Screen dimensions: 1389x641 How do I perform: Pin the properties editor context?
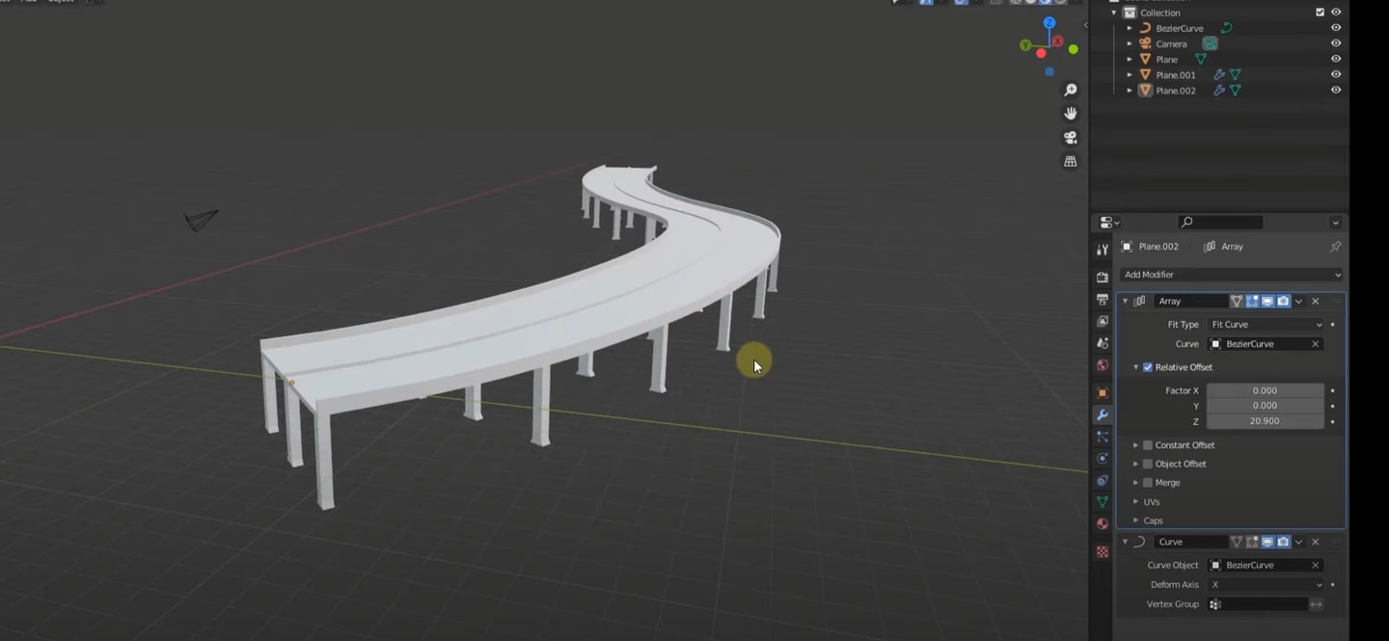click(x=1335, y=247)
